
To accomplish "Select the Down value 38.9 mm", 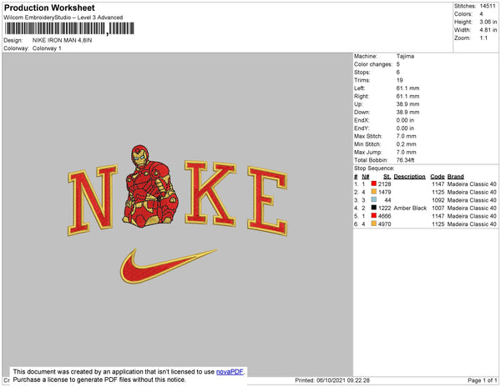I will click(407, 112).
